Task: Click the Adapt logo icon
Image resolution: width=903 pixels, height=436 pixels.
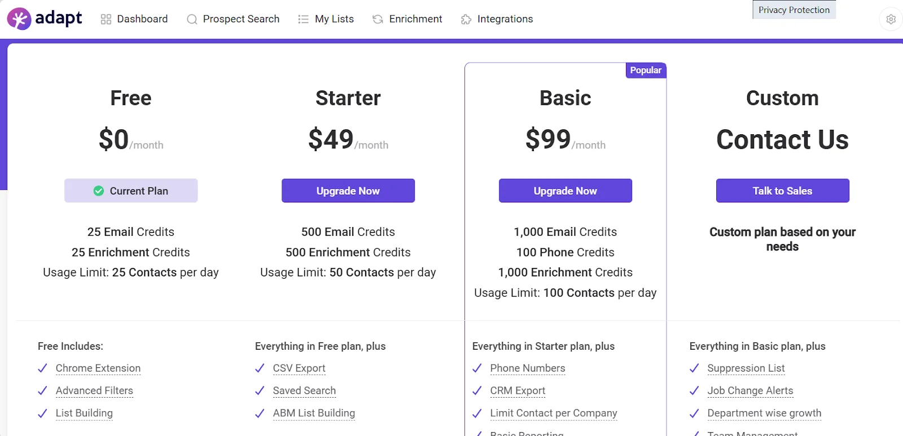Action: pos(19,19)
